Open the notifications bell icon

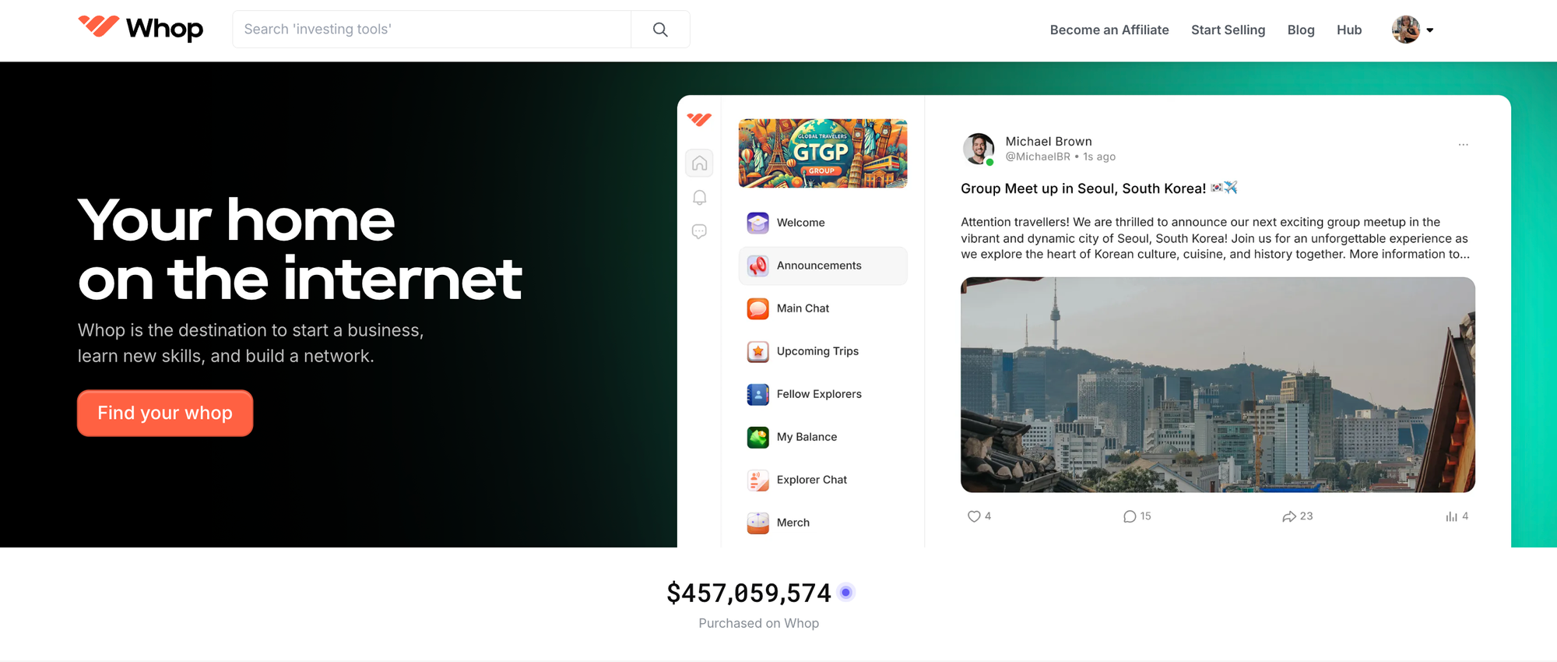[x=700, y=198]
